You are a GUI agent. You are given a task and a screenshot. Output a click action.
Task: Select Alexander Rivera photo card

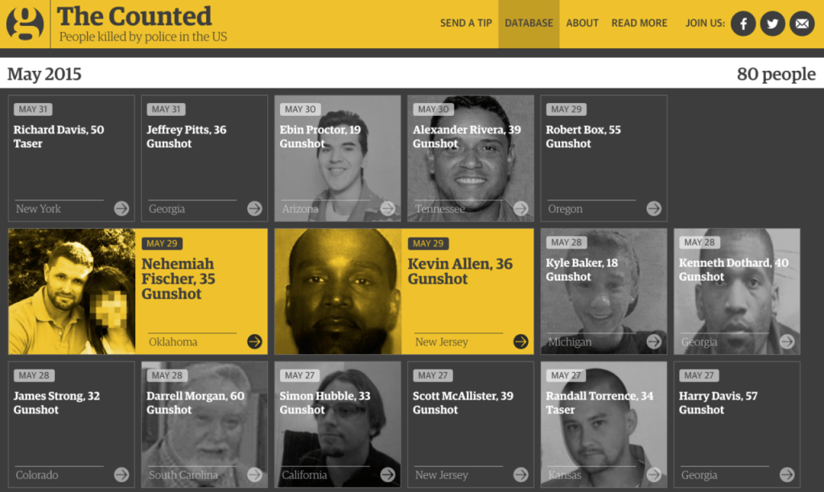click(x=470, y=158)
